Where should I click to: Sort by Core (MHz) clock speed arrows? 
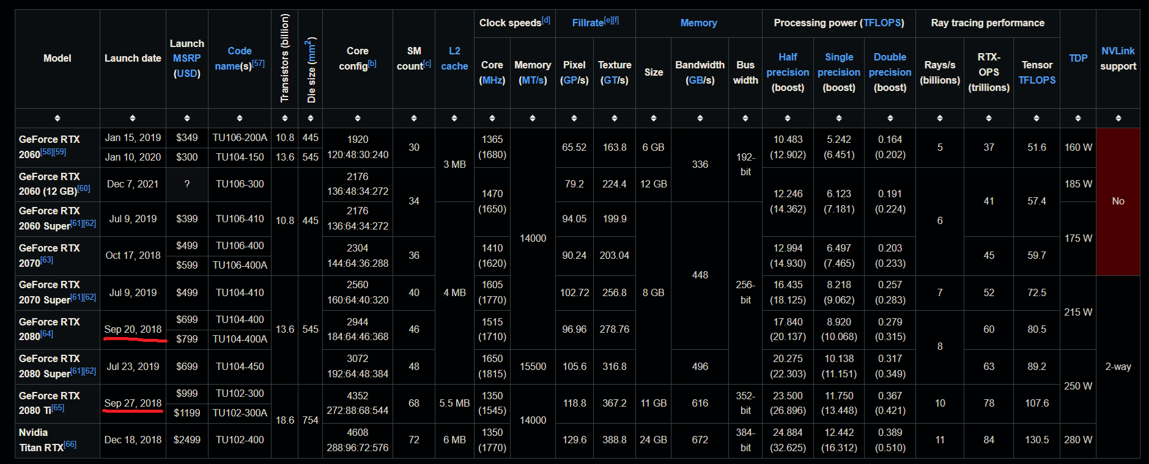click(x=492, y=118)
